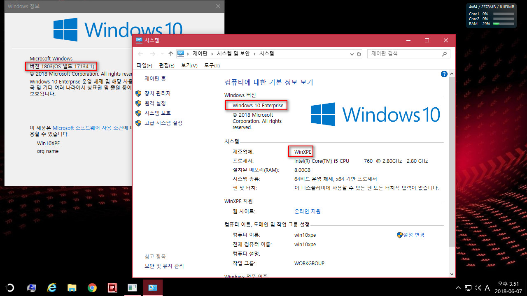
Task: Click the magnifier icon in search box
Action: click(x=444, y=54)
